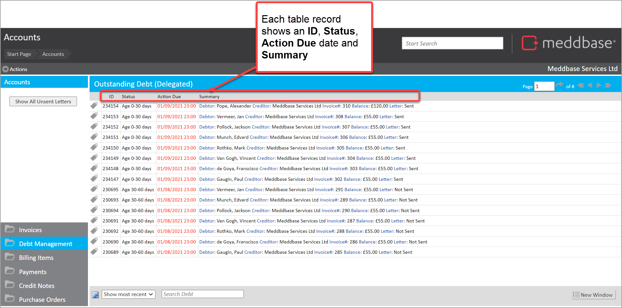Go to the first page of results
Screen dimensions: 622x308
coord(581,86)
